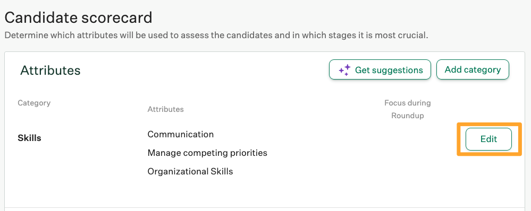Screen dimensions: 531x211
Task: Edit the Skills category
Action: coord(488,139)
